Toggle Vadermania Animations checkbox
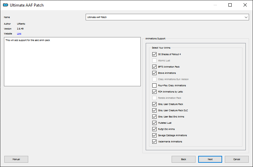 (154, 141)
